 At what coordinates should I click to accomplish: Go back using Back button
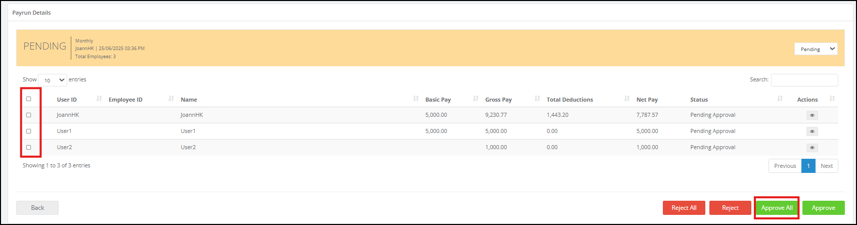(37, 208)
